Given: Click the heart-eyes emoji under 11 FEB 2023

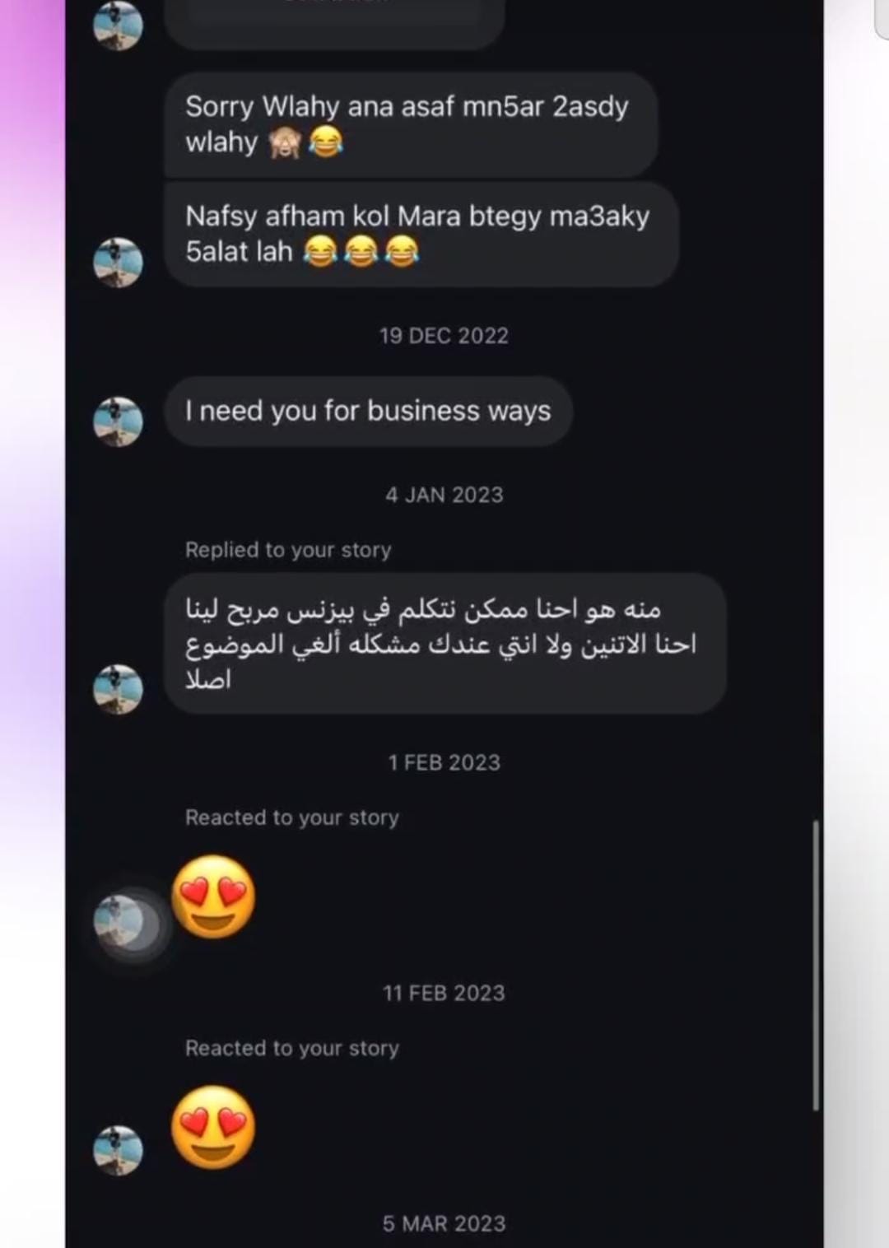Looking at the screenshot, I should coord(213,1128).
